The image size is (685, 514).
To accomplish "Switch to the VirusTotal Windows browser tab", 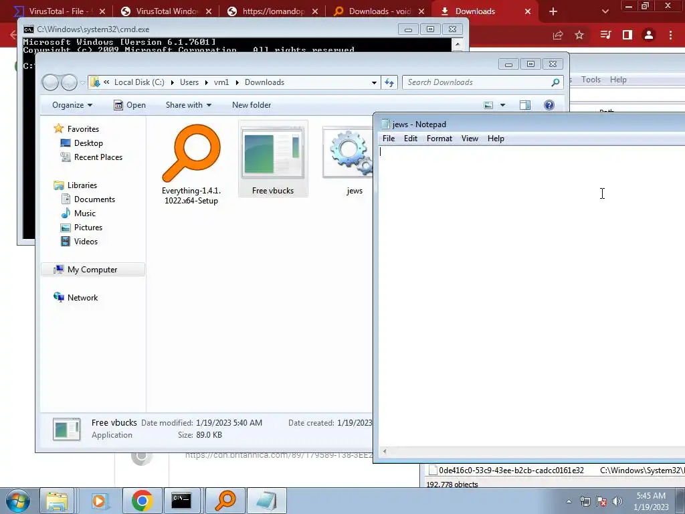I will coord(166,11).
